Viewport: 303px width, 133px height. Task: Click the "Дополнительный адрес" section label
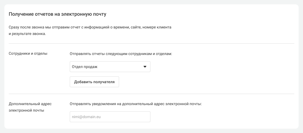(x=30, y=104)
